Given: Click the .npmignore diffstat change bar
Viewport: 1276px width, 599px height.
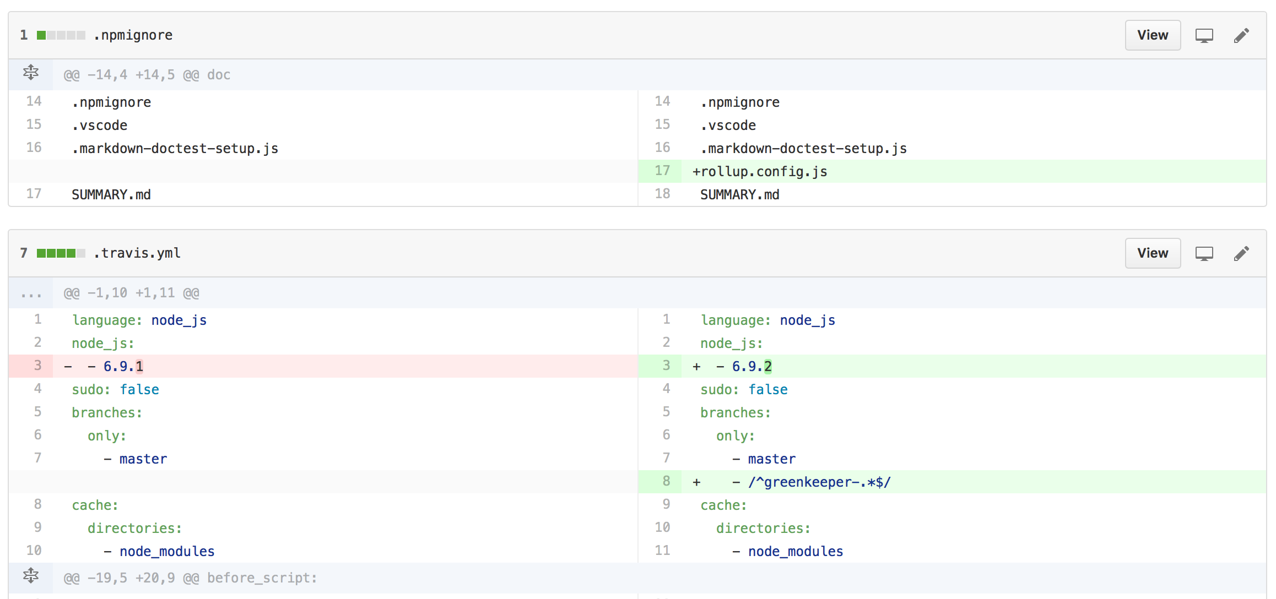Looking at the screenshot, I should tap(61, 36).
